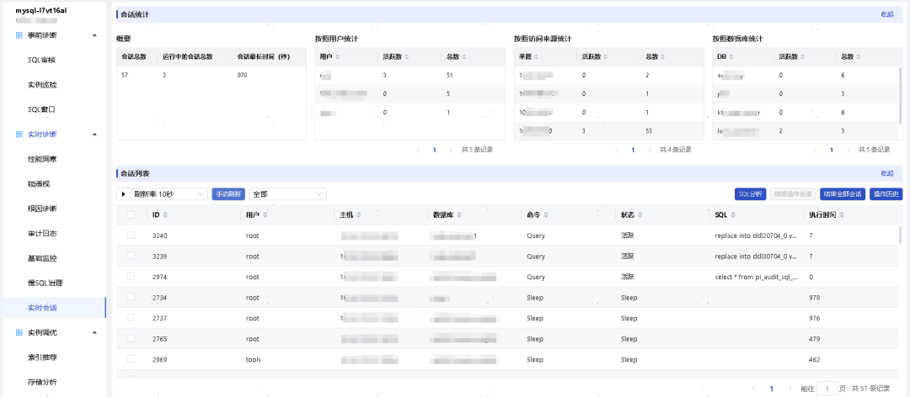Select checkbox for session ID 2737
The width and height of the screenshot is (910, 397).
pos(131,318)
